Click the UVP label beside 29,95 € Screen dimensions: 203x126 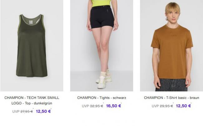click(155, 106)
